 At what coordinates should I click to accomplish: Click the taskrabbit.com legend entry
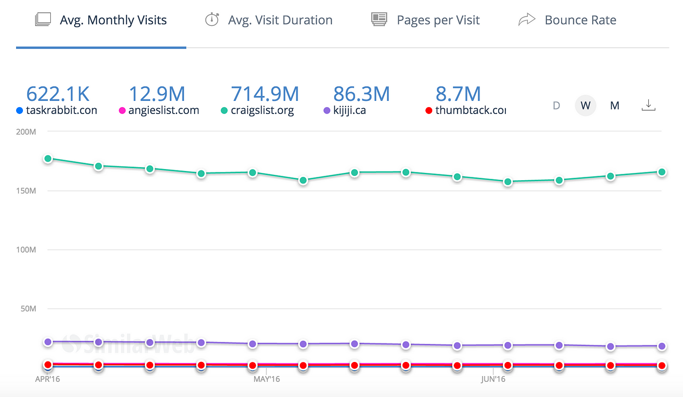point(57,111)
